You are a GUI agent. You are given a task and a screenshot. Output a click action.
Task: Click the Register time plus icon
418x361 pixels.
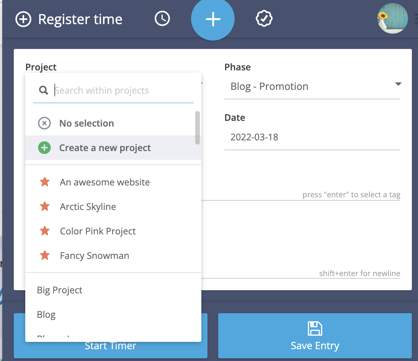(x=23, y=19)
